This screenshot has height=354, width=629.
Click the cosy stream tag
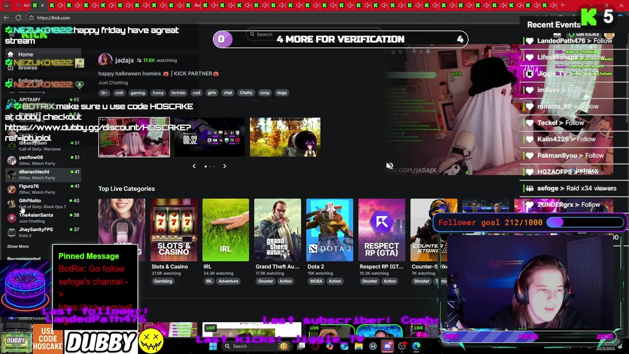265,92
